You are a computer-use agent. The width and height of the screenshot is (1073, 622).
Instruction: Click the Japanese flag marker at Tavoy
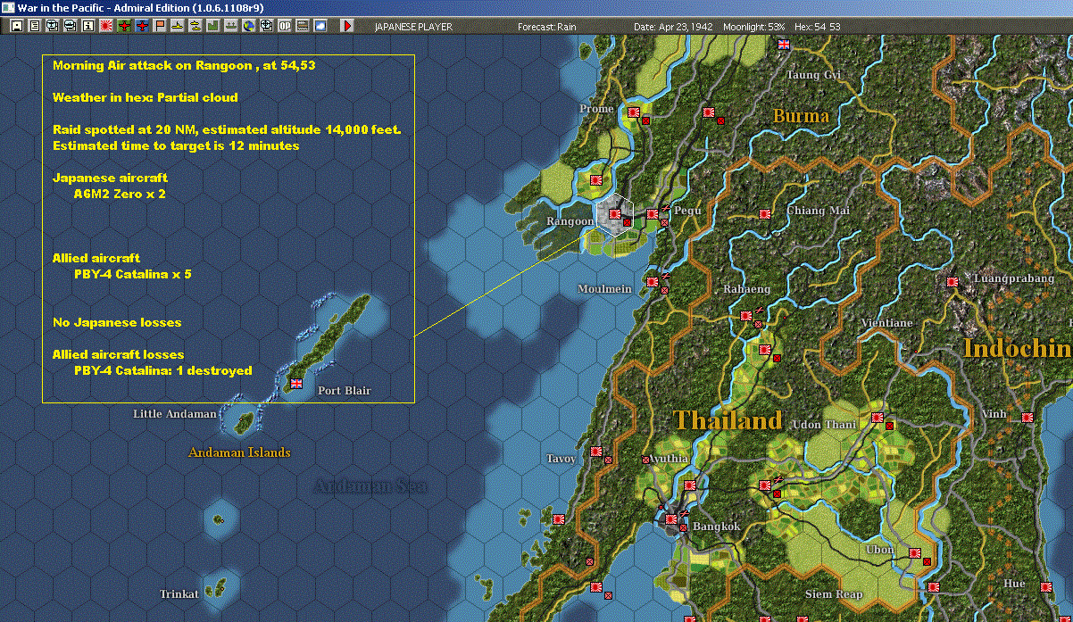coord(596,451)
